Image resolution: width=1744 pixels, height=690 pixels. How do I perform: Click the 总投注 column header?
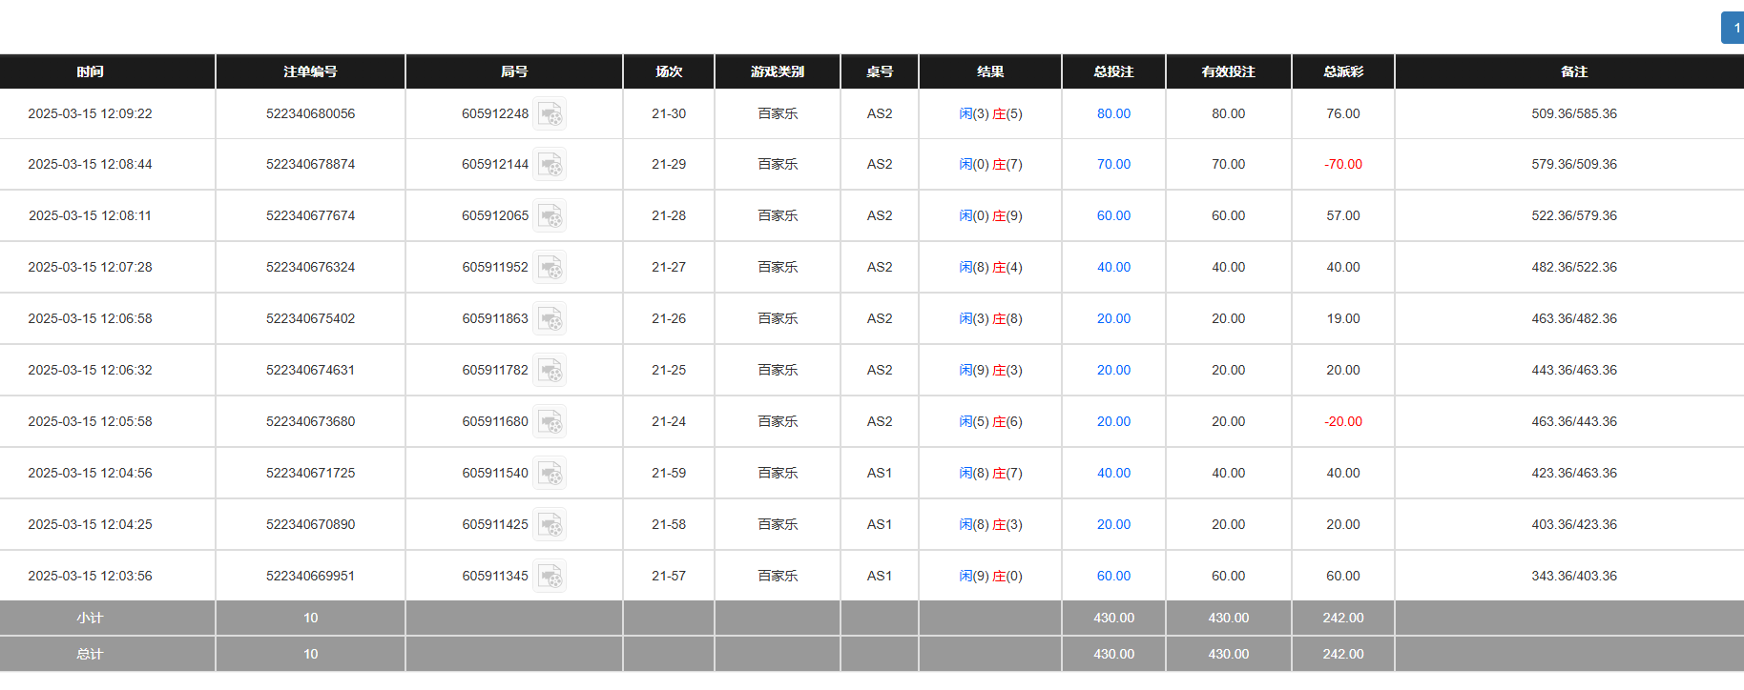[x=1113, y=71]
